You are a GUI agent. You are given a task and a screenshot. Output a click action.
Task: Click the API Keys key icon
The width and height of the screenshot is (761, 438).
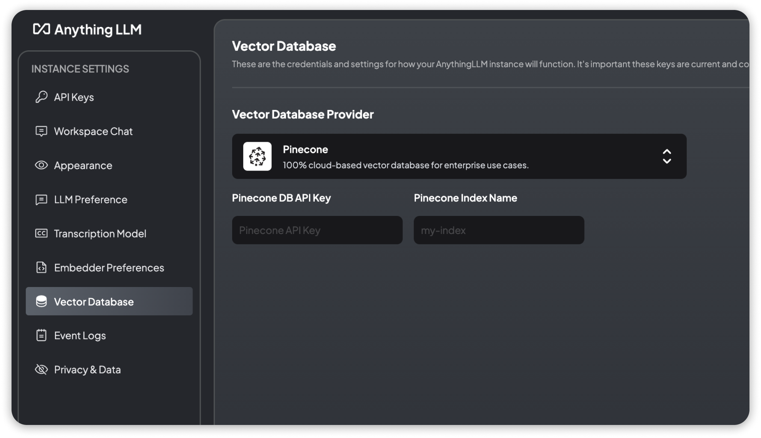(x=42, y=97)
